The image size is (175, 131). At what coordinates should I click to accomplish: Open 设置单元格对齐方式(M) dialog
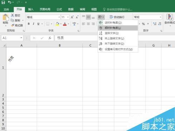pyautogui.click(x=118, y=49)
